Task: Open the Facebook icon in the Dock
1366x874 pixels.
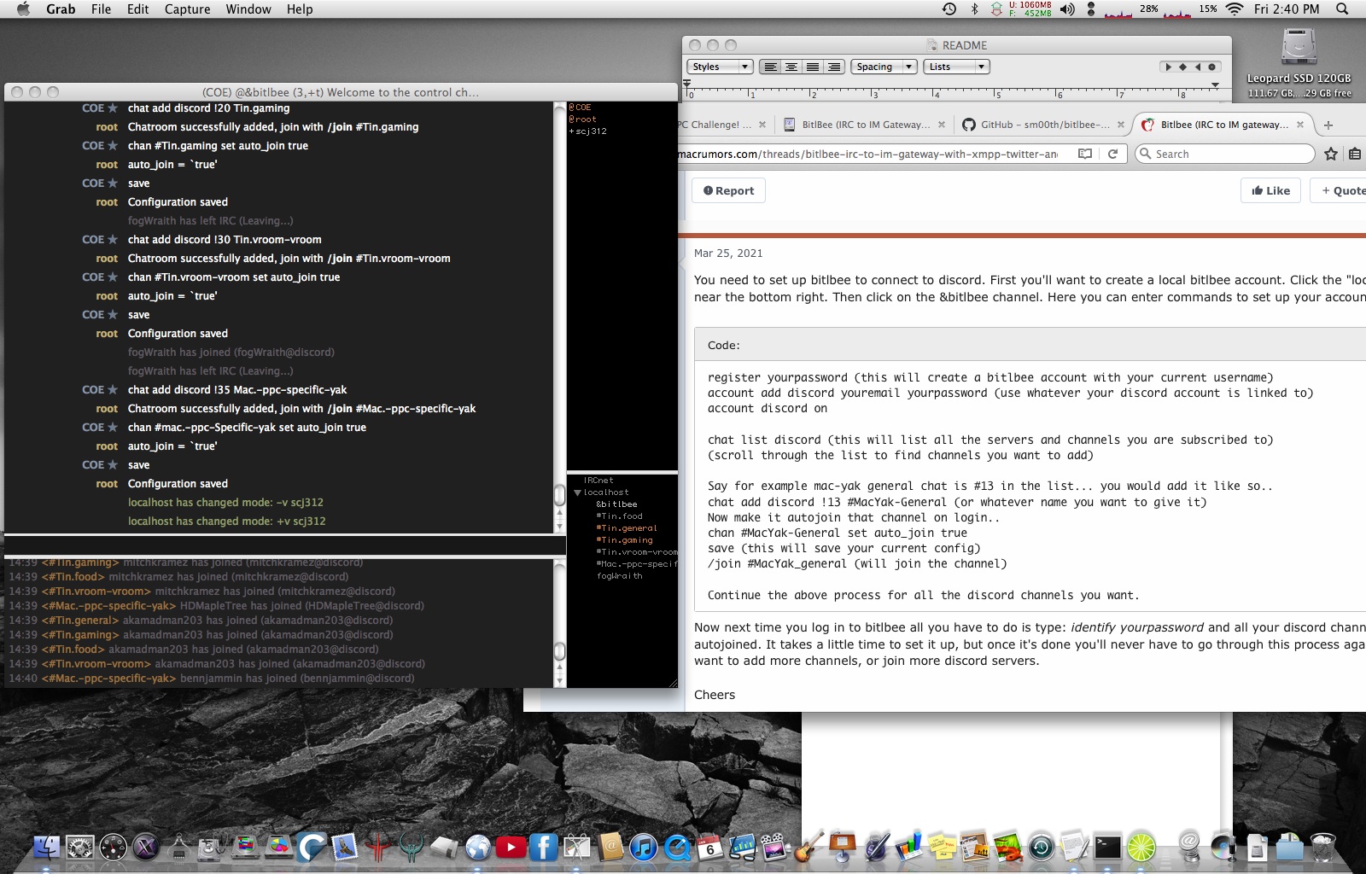Action: [x=544, y=847]
